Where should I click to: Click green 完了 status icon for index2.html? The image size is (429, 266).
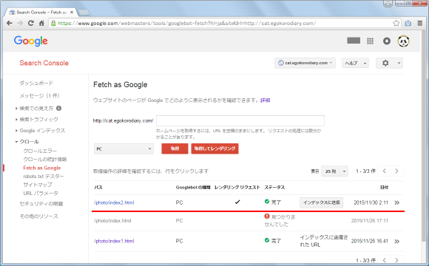267,202
